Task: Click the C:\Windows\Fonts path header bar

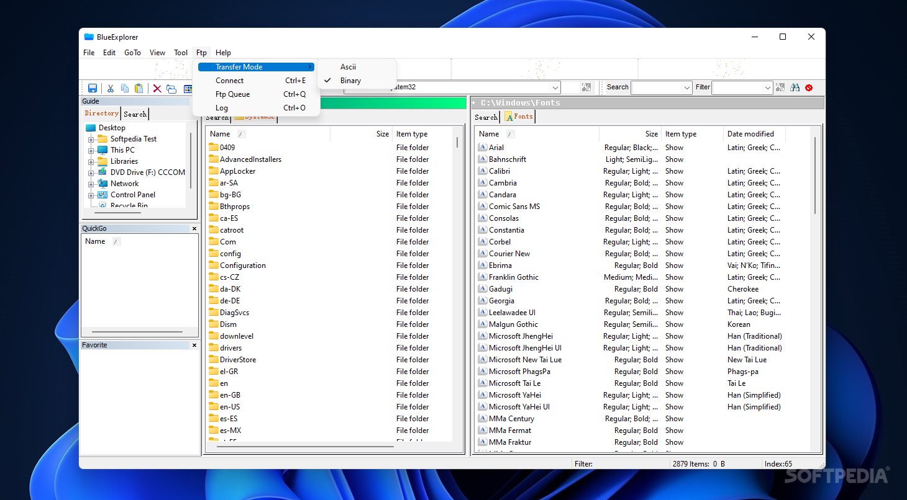Action: click(647, 103)
